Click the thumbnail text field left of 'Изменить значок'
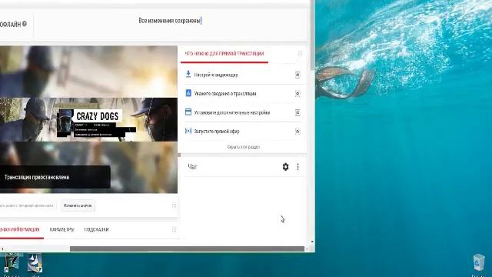The height and width of the screenshot is (277, 492). pos(27,205)
